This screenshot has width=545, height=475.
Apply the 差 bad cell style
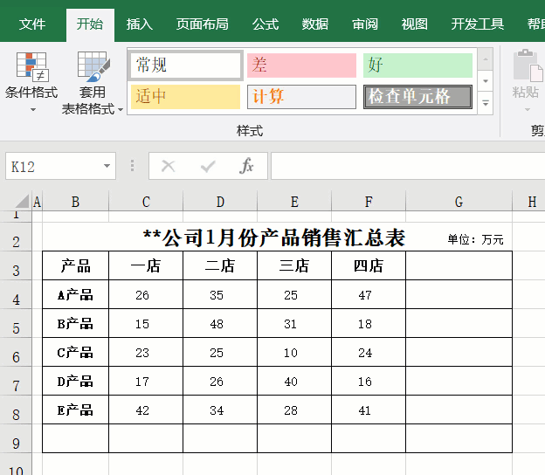[x=301, y=65]
